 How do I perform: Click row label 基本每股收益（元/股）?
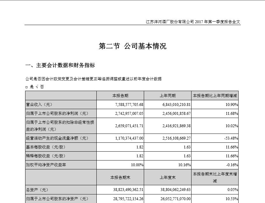point(45,147)
